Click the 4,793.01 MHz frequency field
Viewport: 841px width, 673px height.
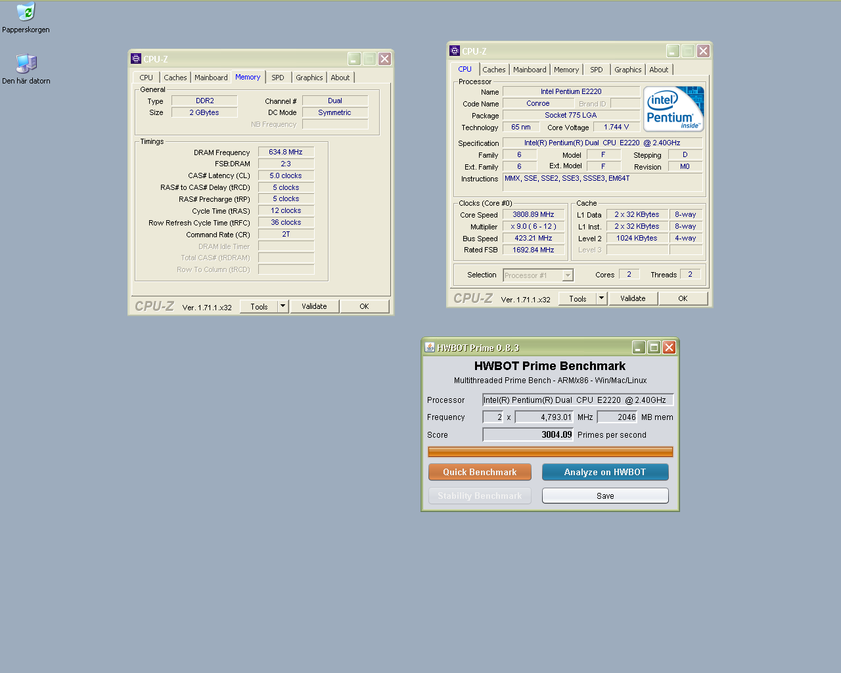pos(544,417)
